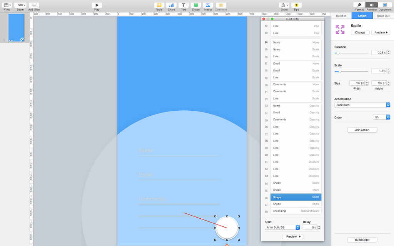This screenshot has height=246, width=394.
Task: Select build 37 Shape Scale row
Action: point(296,204)
